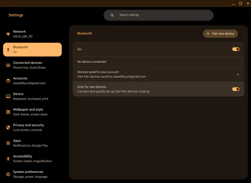The width and height of the screenshot is (251, 183).
Task: Click the System preferences gear icon
Action: tap(8, 174)
